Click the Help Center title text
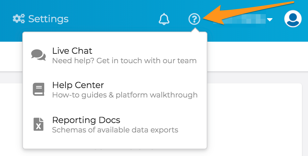This screenshot has height=156, width=308. point(78,85)
